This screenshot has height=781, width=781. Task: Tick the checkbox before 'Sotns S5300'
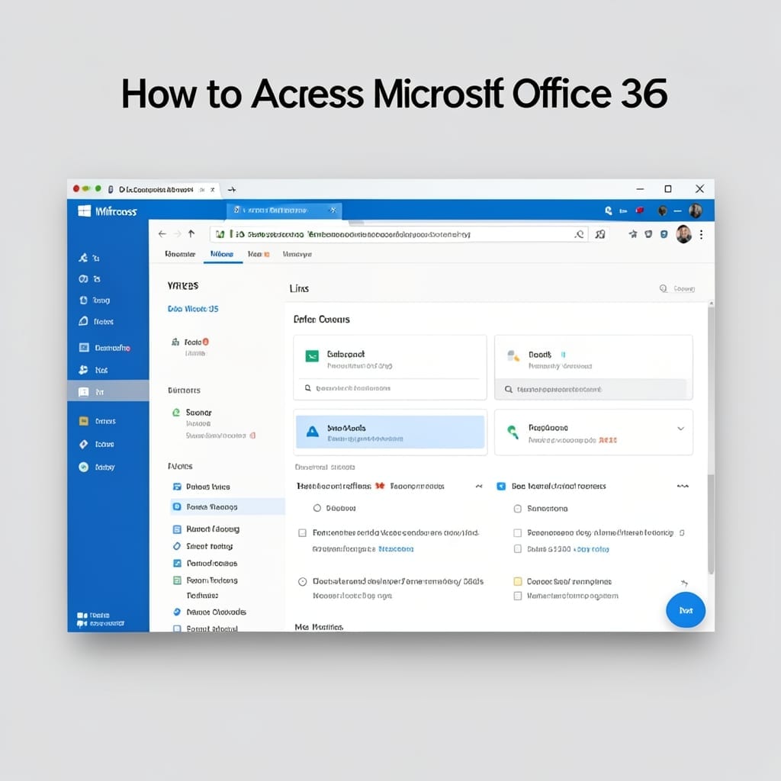tap(518, 549)
